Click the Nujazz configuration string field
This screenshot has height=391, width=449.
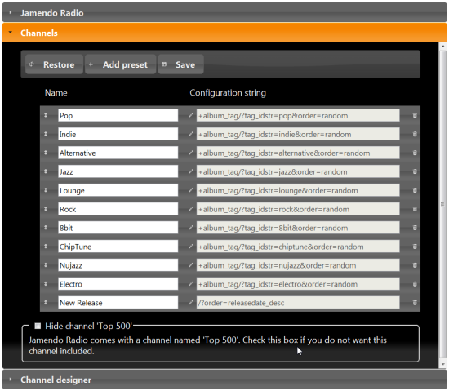click(298, 265)
